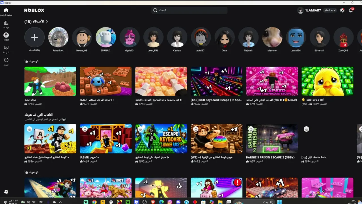Open friend Olaa's avatar
This screenshot has width=362, height=204.
point(225,37)
